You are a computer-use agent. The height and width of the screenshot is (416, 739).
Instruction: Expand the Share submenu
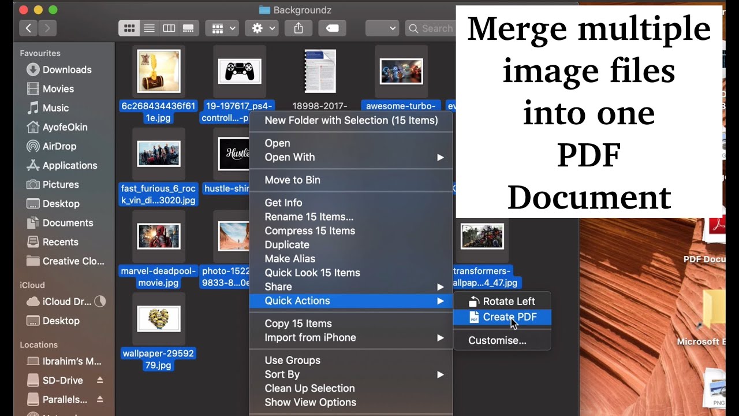pos(351,287)
